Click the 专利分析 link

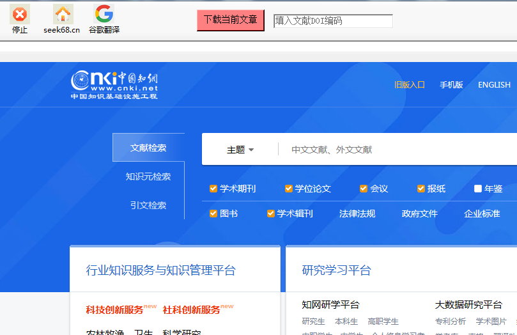pyautogui.click(x=451, y=322)
